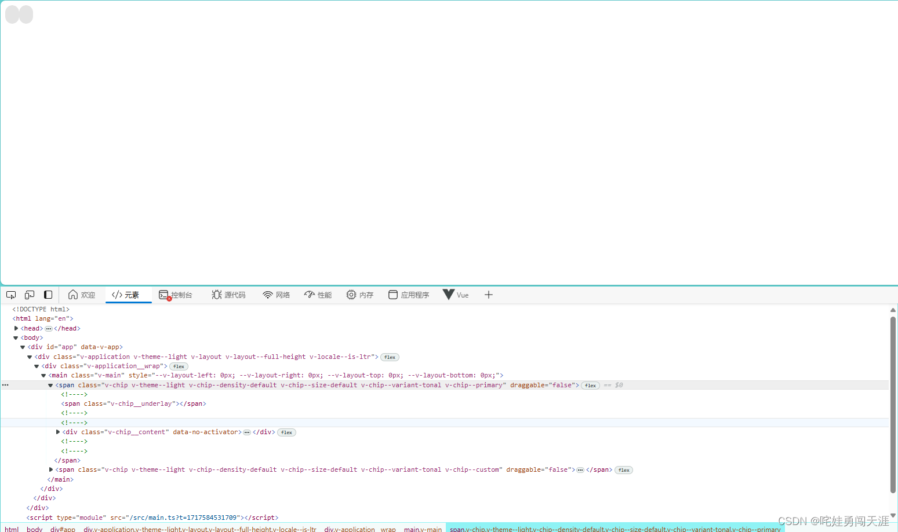
Task: Collapse the main v-main node
Action: pos(43,375)
